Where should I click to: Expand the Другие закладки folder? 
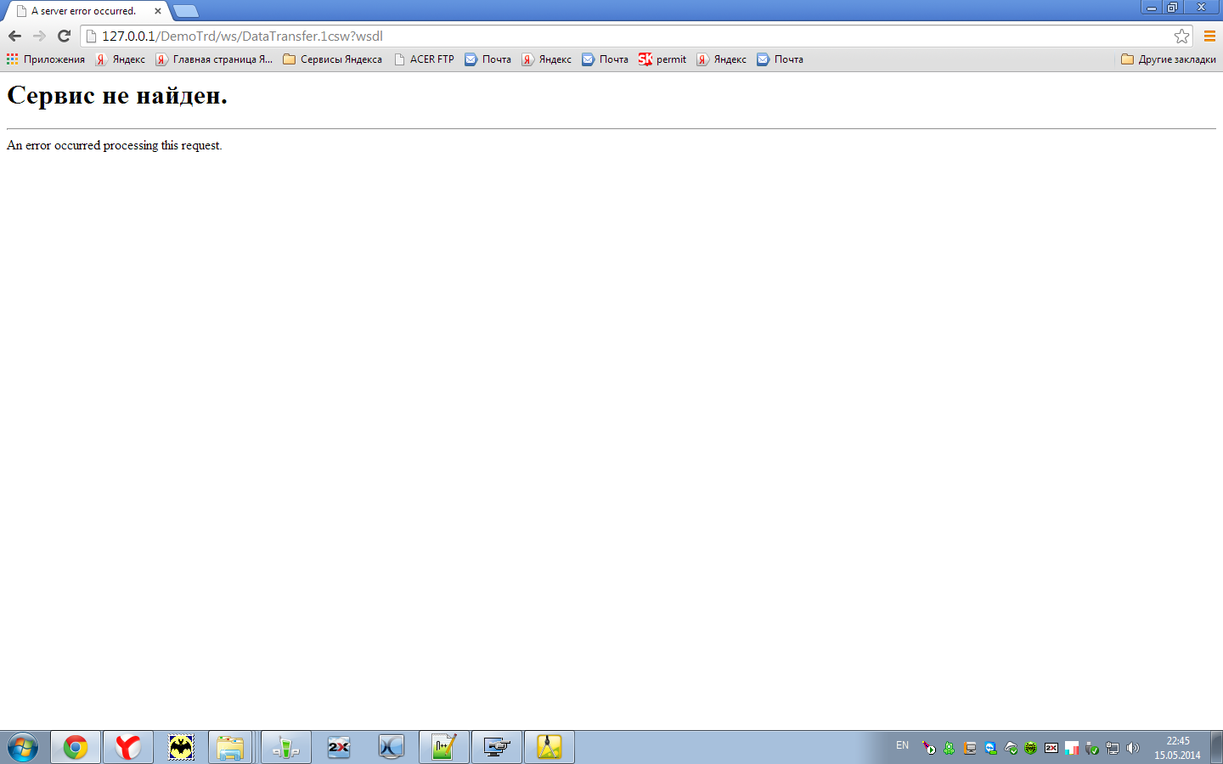(x=1168, y=59)
